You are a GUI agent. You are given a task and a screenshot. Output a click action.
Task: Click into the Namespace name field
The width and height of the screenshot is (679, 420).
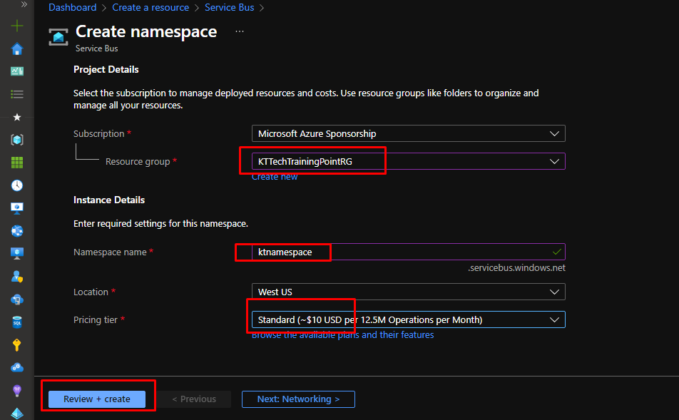(x=399, y=252)
